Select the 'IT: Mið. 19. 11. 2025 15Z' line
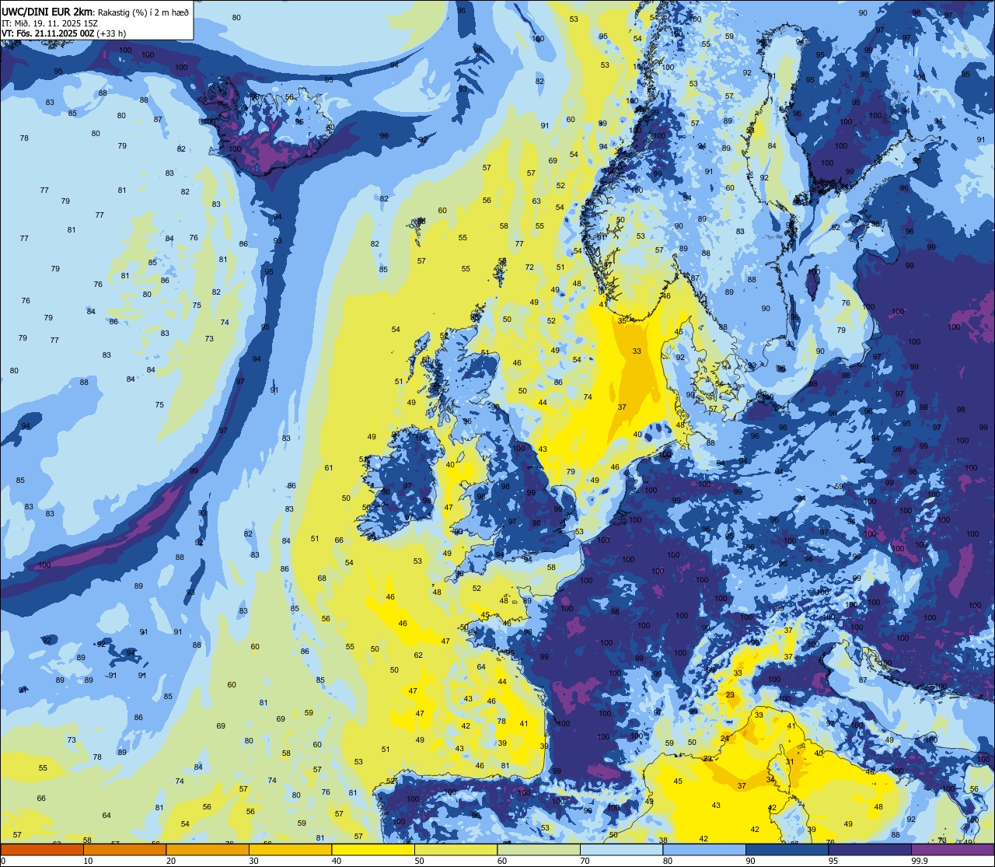The height and width of the screenshot is (867, 995). 50,23
